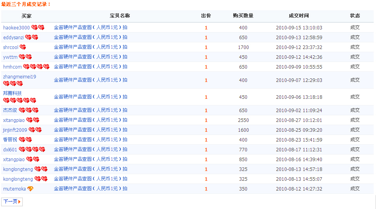Image resolution: width=376 pixels, height=209 pixels.
Task: Click heart icons under zhangmeimei19
Action: 13,84
